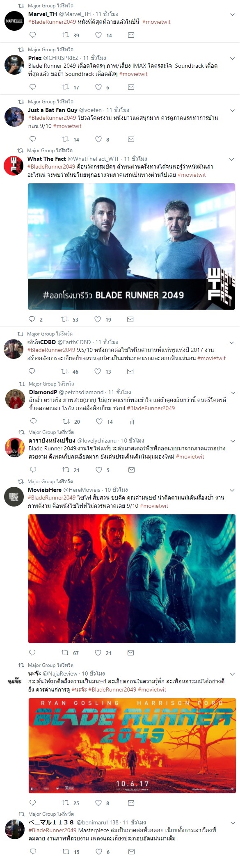Reply to the Marvel_TH tweet
Screen dimensions: 240x856
pos(33,35)
